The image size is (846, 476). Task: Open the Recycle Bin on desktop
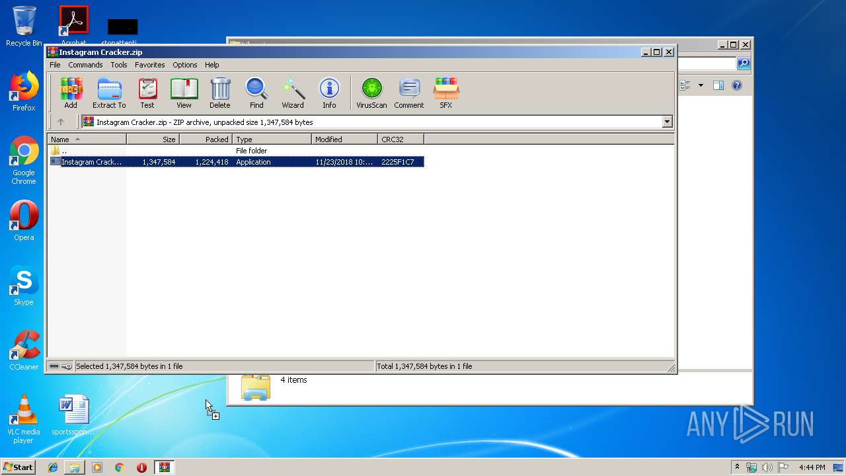pos(24,26)
